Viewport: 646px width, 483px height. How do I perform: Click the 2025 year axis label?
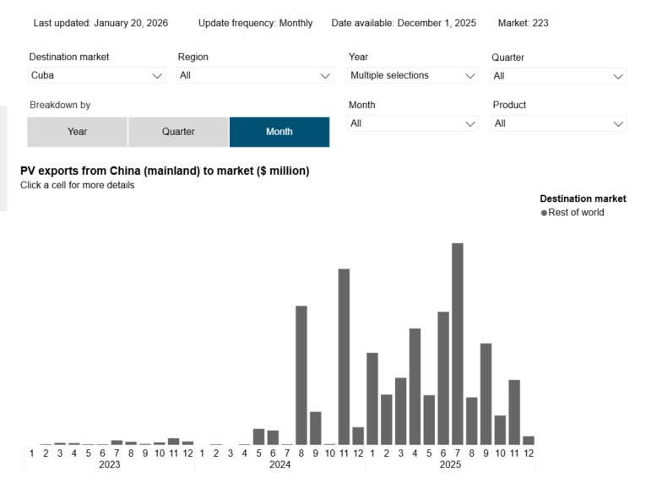coord(450,465)
